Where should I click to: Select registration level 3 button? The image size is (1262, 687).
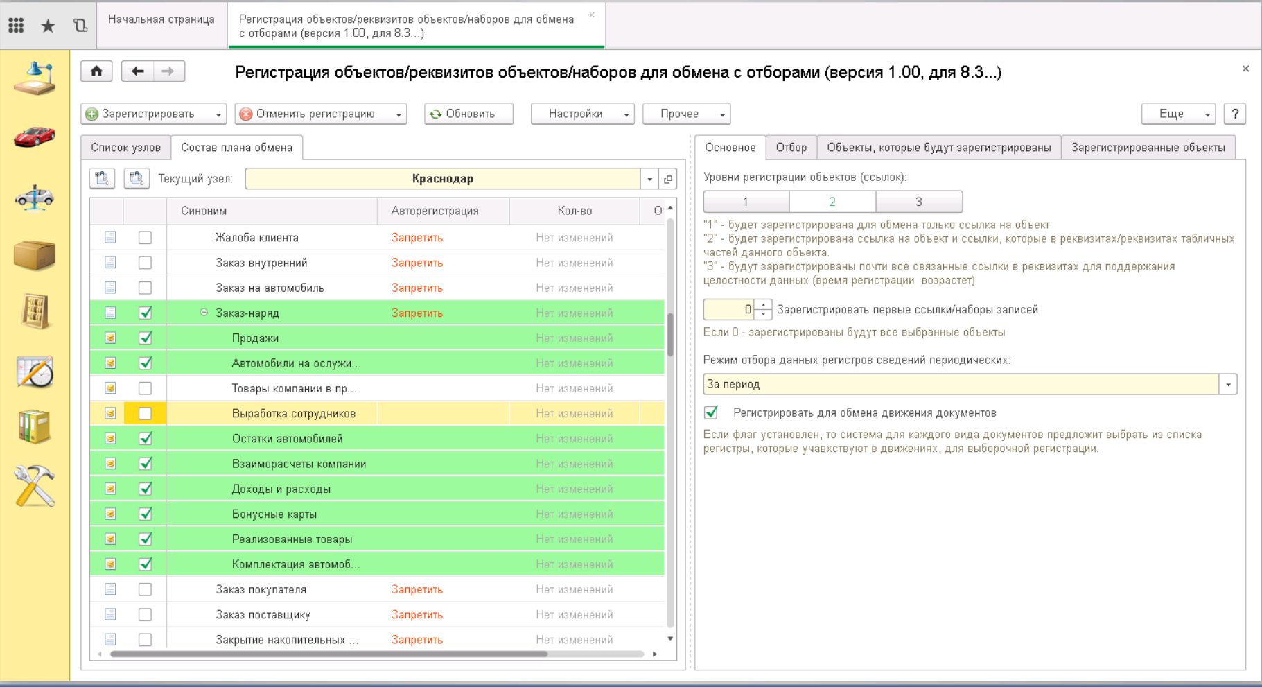918,202
